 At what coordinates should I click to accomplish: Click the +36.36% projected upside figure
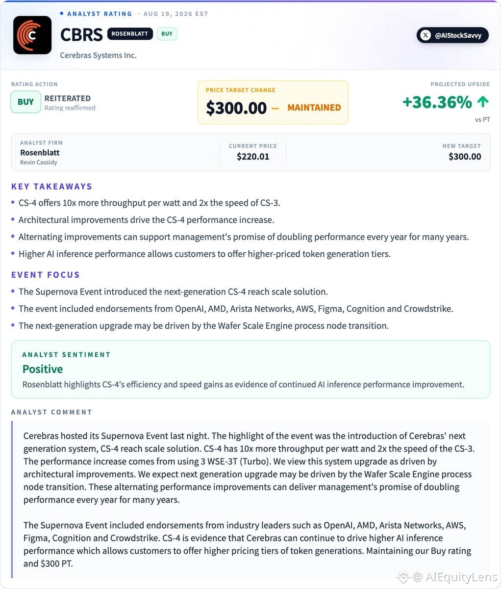[437, 102]
